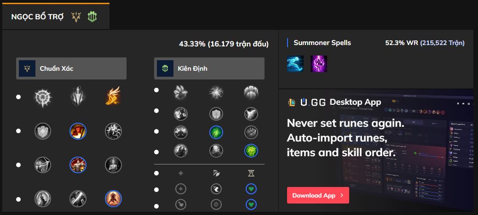This screenshot has height=215, width=478.
Task: Select the hourglass ability haste shard
Action: 251,173
